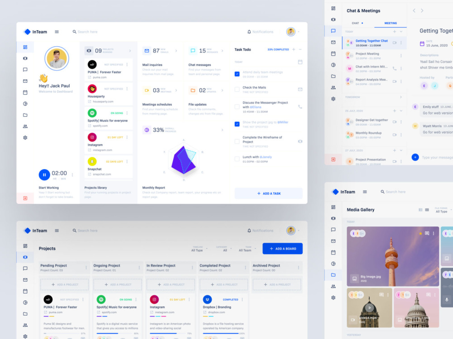Viewport: 453px width, 339px height.
Task: Open PUMA card options menu in dashboard
Action: (x=127, y=65)
